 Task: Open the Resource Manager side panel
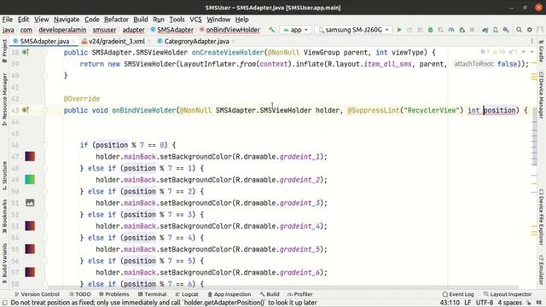click(x=4, y=99)
